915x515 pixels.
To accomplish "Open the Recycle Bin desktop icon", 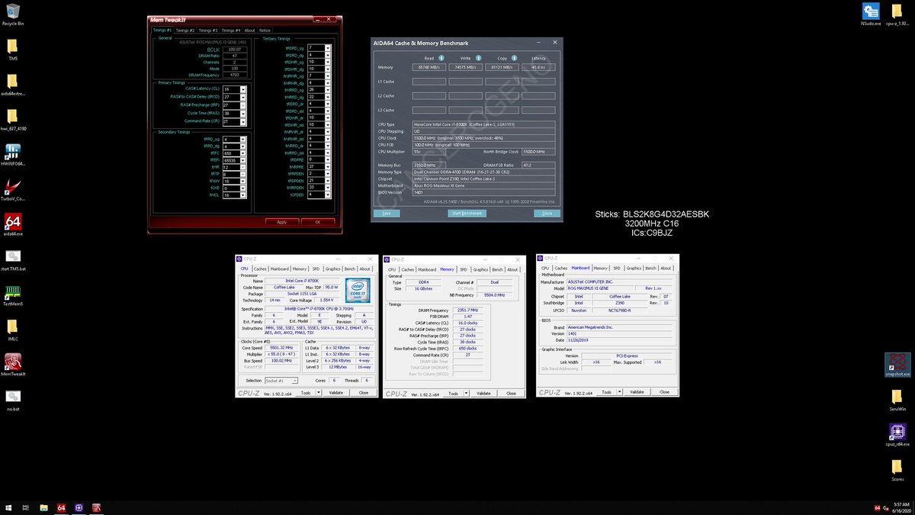I will (13, 14).
